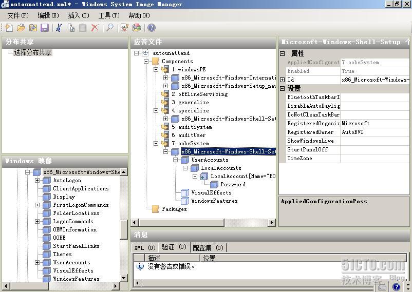Open the 编辑(E) menu
The image size is (412, 292).
click(48, 15)
